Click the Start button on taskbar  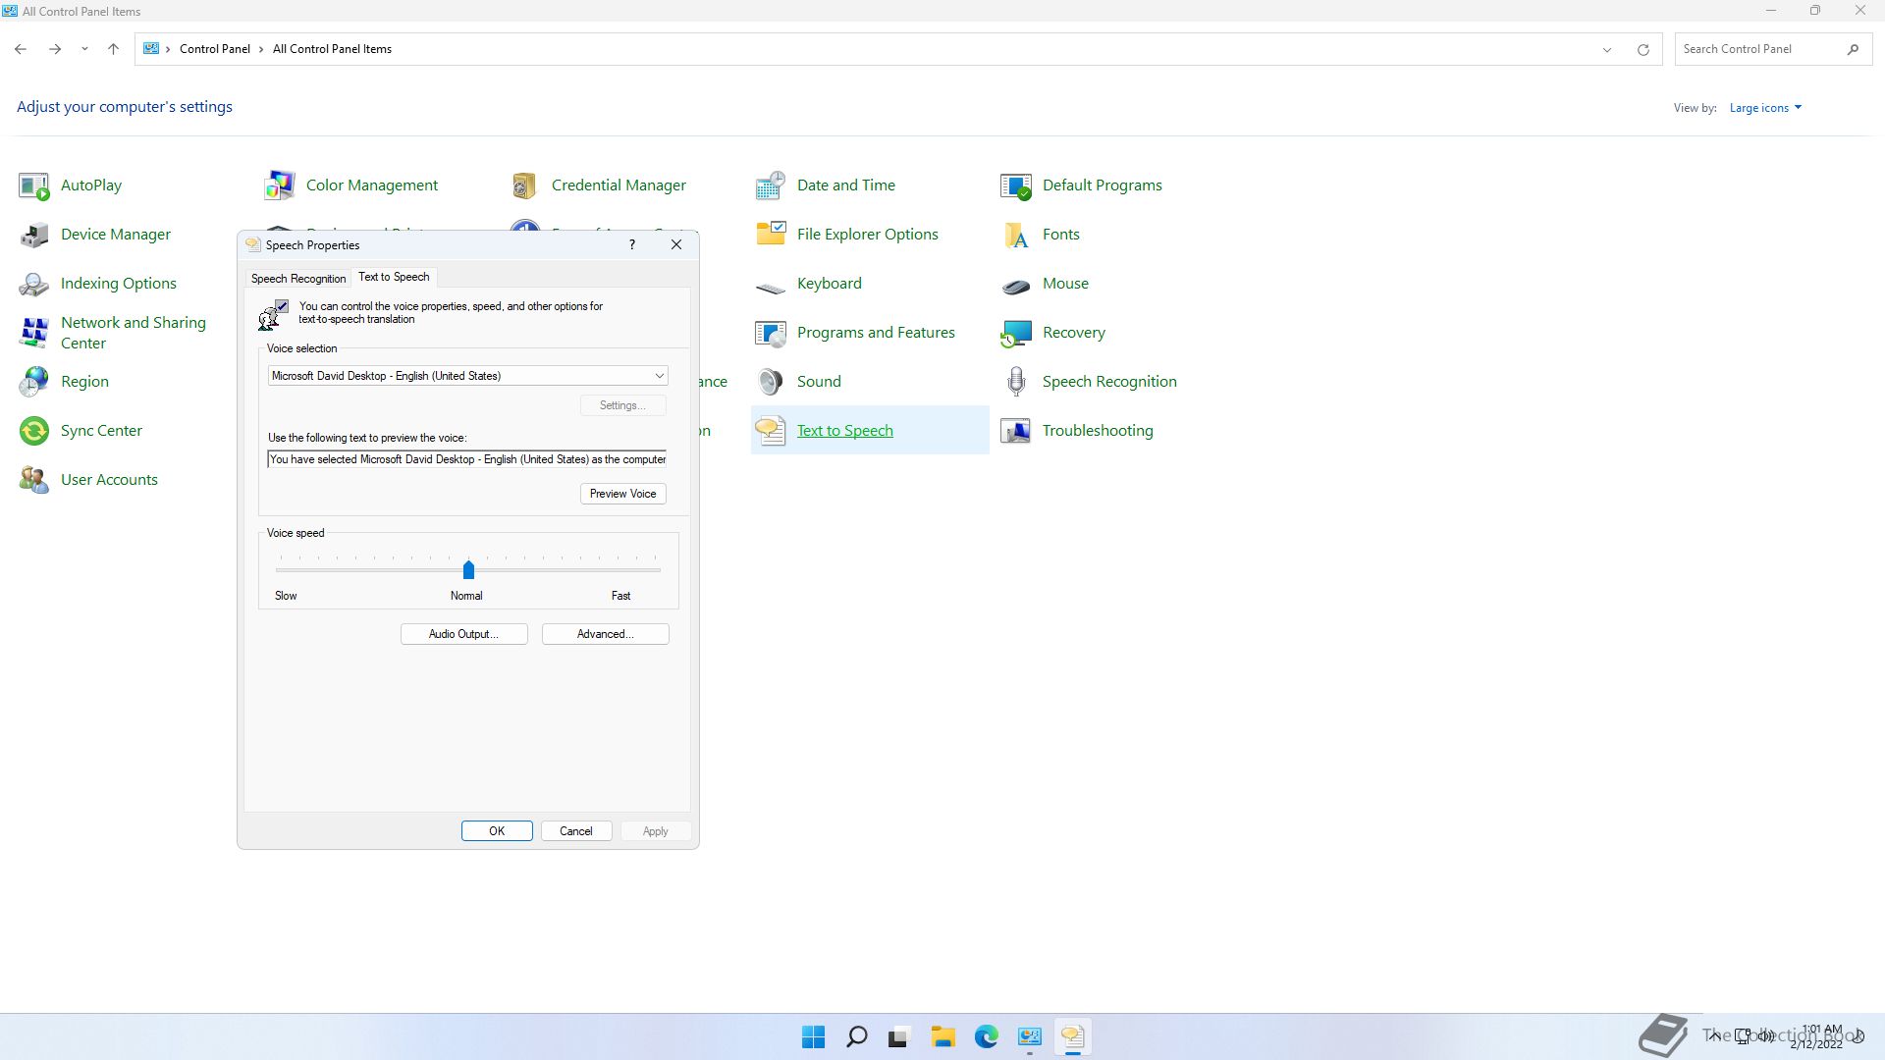point(813,1036)
